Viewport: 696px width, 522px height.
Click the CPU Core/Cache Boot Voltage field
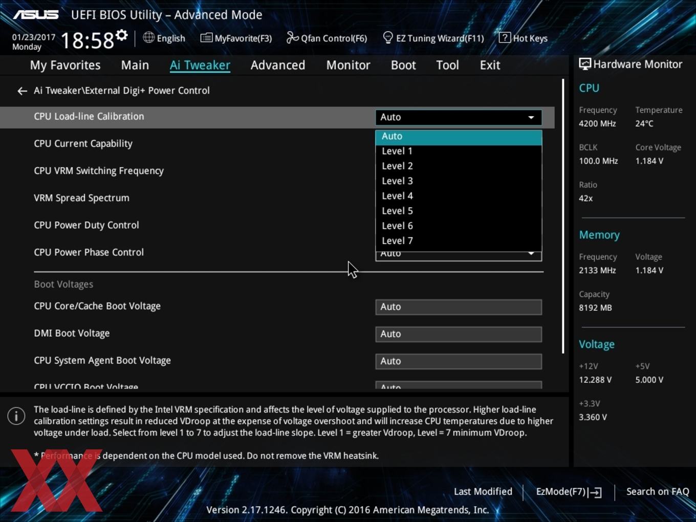459,307
